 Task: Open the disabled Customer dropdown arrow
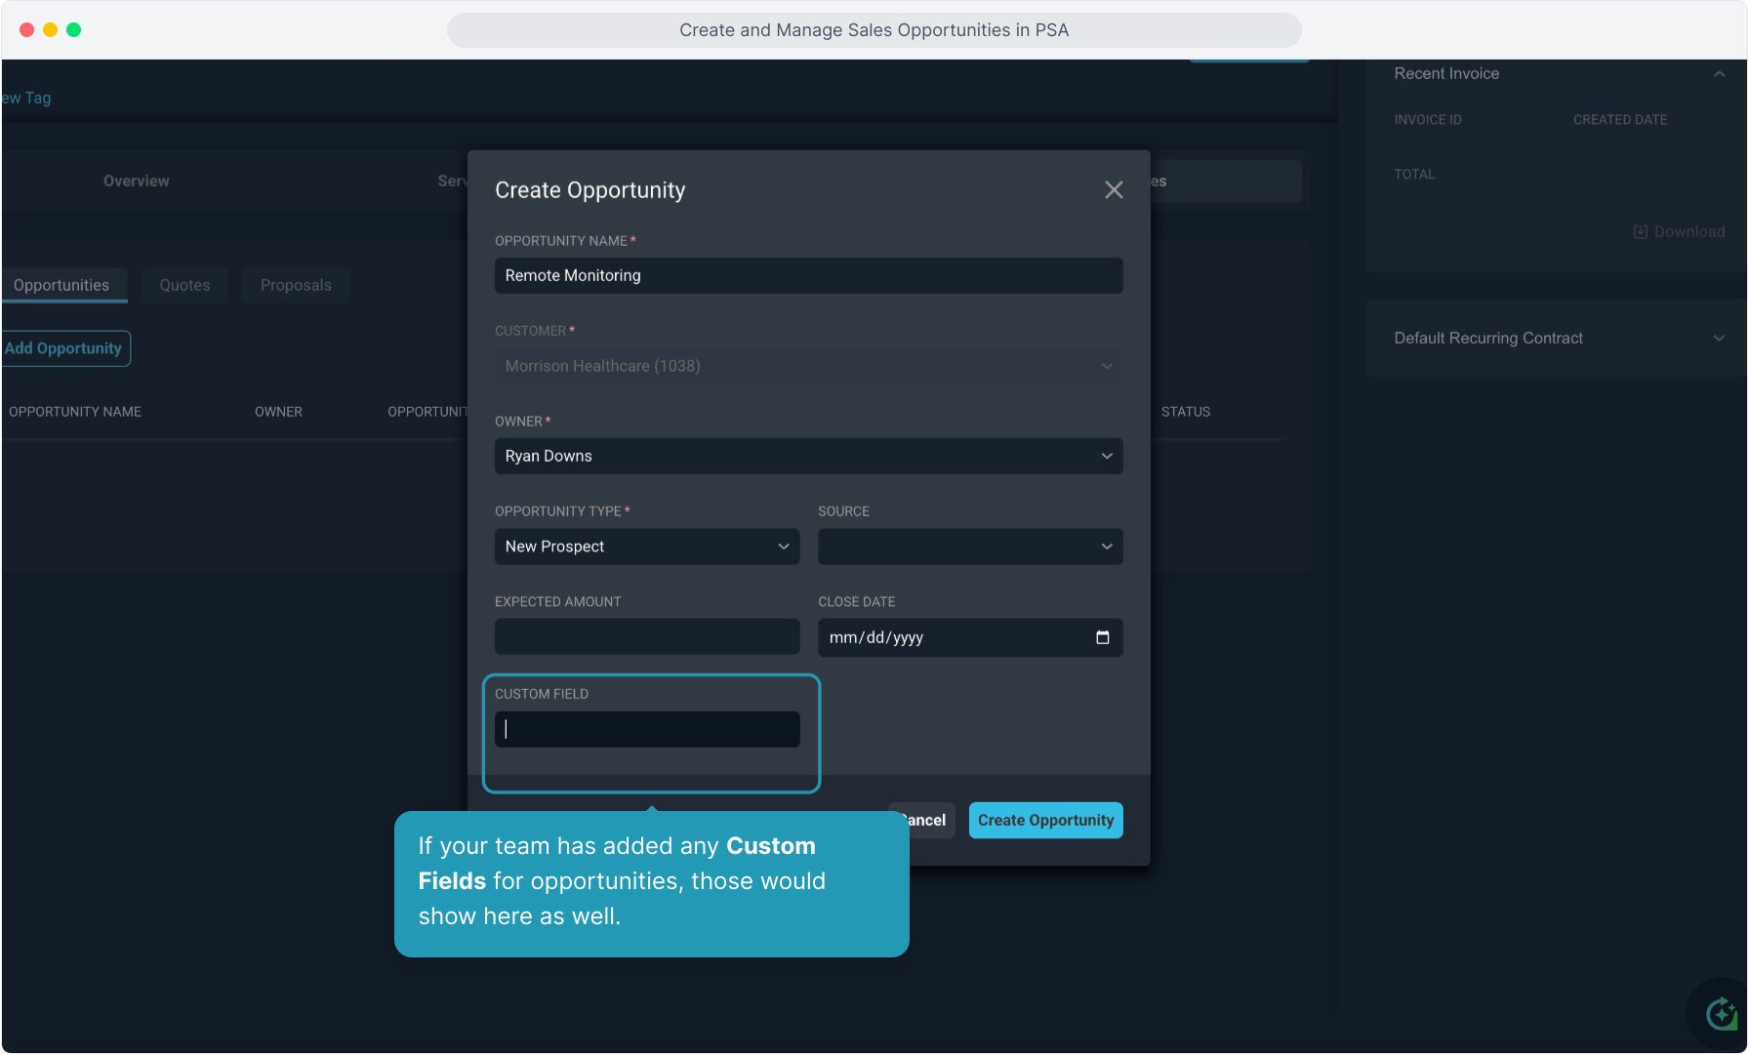(1107, 366)
